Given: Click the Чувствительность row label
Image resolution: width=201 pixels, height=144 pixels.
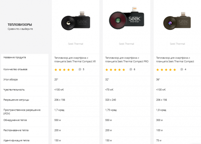Looking at the screenshot, I should click(14, 90).
